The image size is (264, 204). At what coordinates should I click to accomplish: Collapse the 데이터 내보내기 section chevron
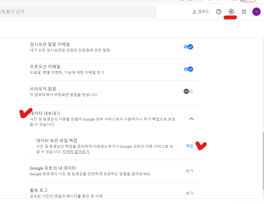click(x=192, y=119)
